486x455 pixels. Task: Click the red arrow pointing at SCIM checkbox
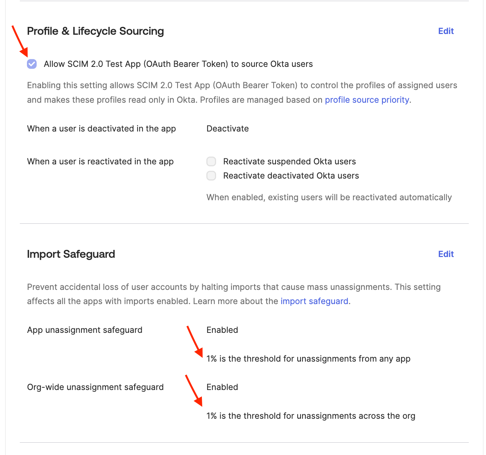19,40
